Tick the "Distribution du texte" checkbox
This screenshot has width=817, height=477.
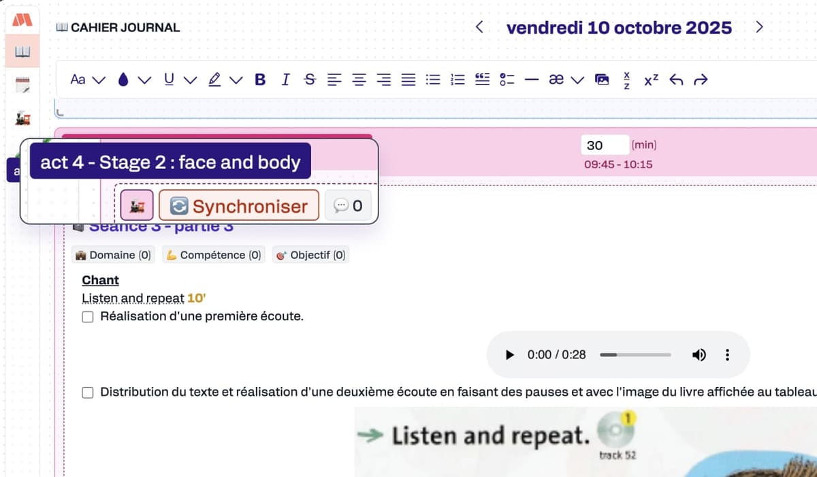(88, 393)
